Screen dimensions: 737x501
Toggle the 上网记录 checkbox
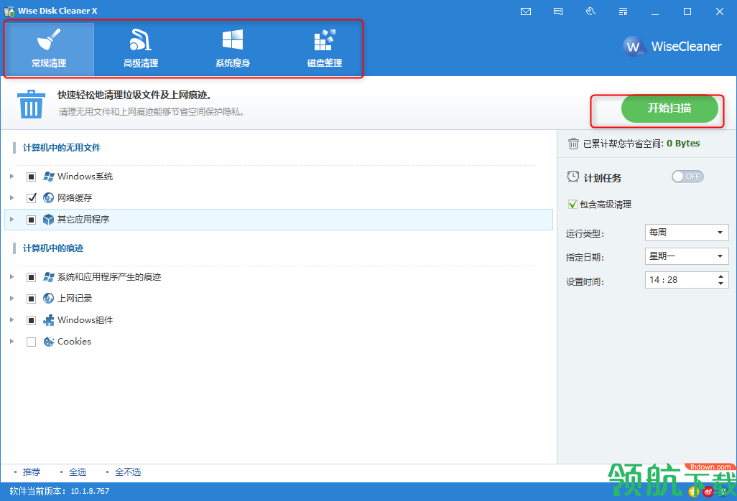[x=31, y=299]
